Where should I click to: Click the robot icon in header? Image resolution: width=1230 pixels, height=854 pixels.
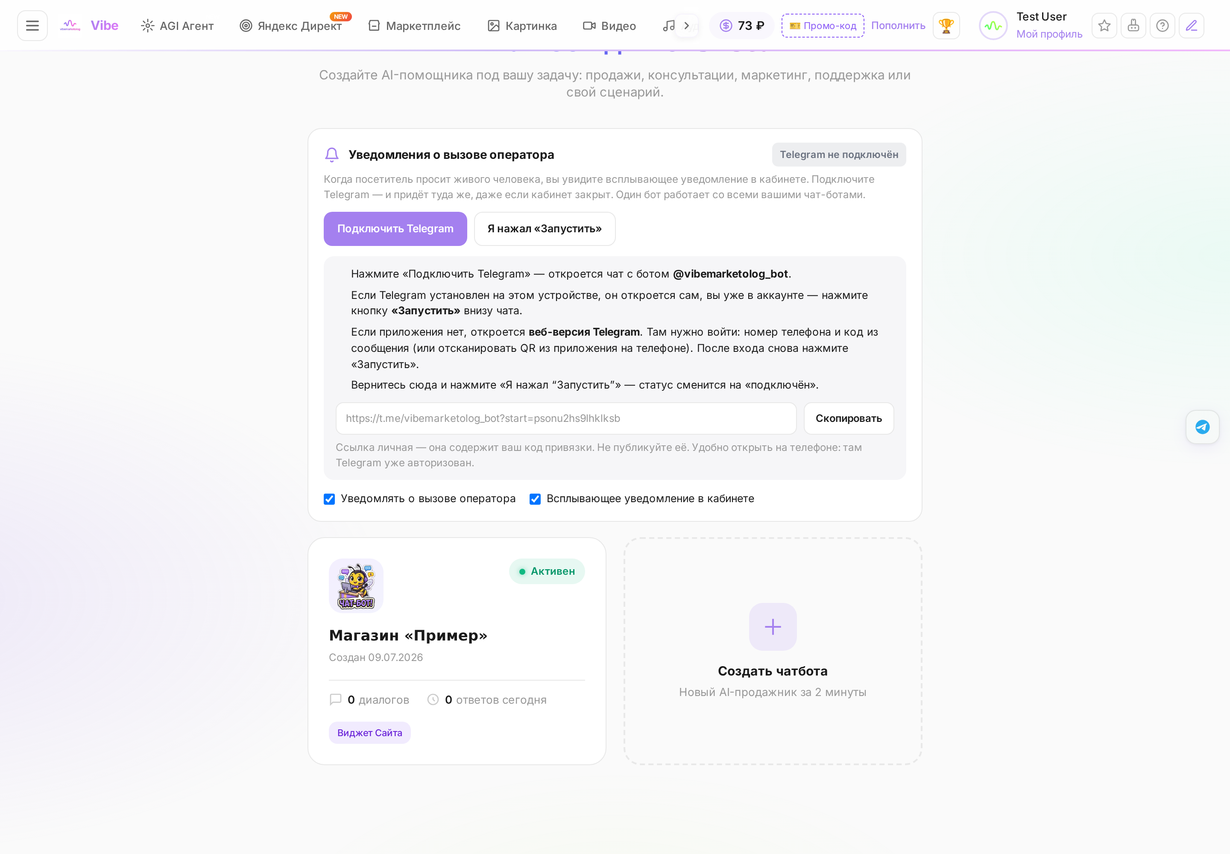pyautogui.click(x=1133, y=26)
